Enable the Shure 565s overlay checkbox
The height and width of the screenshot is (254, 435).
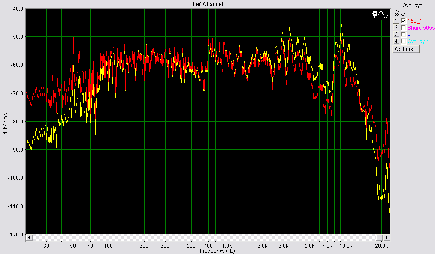point(403,28)
